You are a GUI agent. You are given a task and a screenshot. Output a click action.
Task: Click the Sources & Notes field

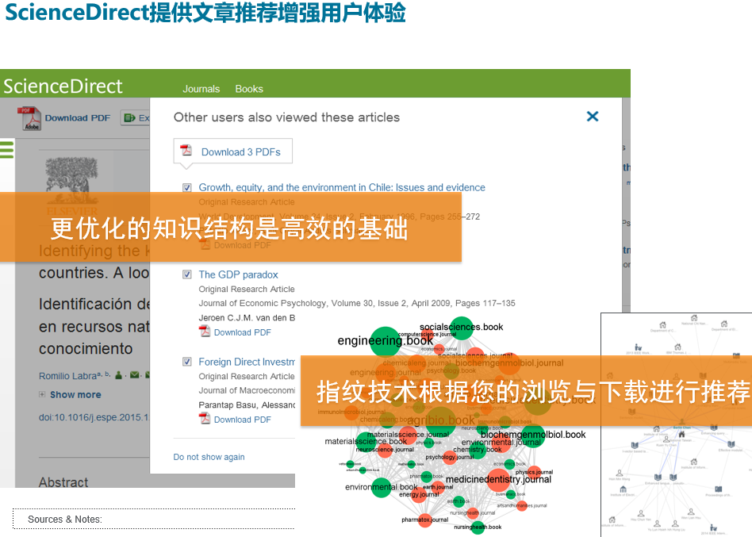153,519
